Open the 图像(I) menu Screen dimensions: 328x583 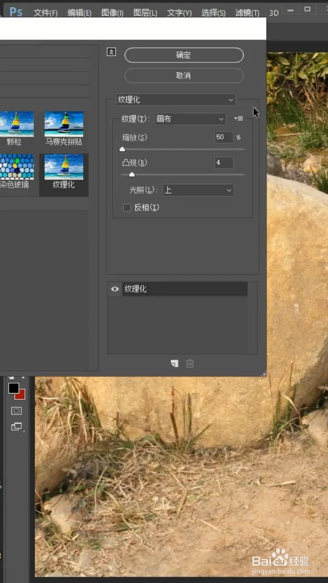pyautogui.click(x=112, y=13)
